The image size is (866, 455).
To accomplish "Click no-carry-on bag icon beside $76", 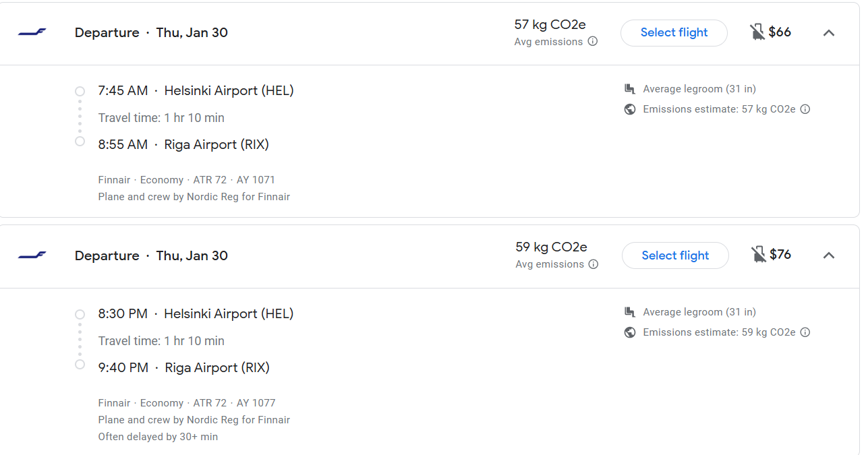I will [x=759, y=254].
